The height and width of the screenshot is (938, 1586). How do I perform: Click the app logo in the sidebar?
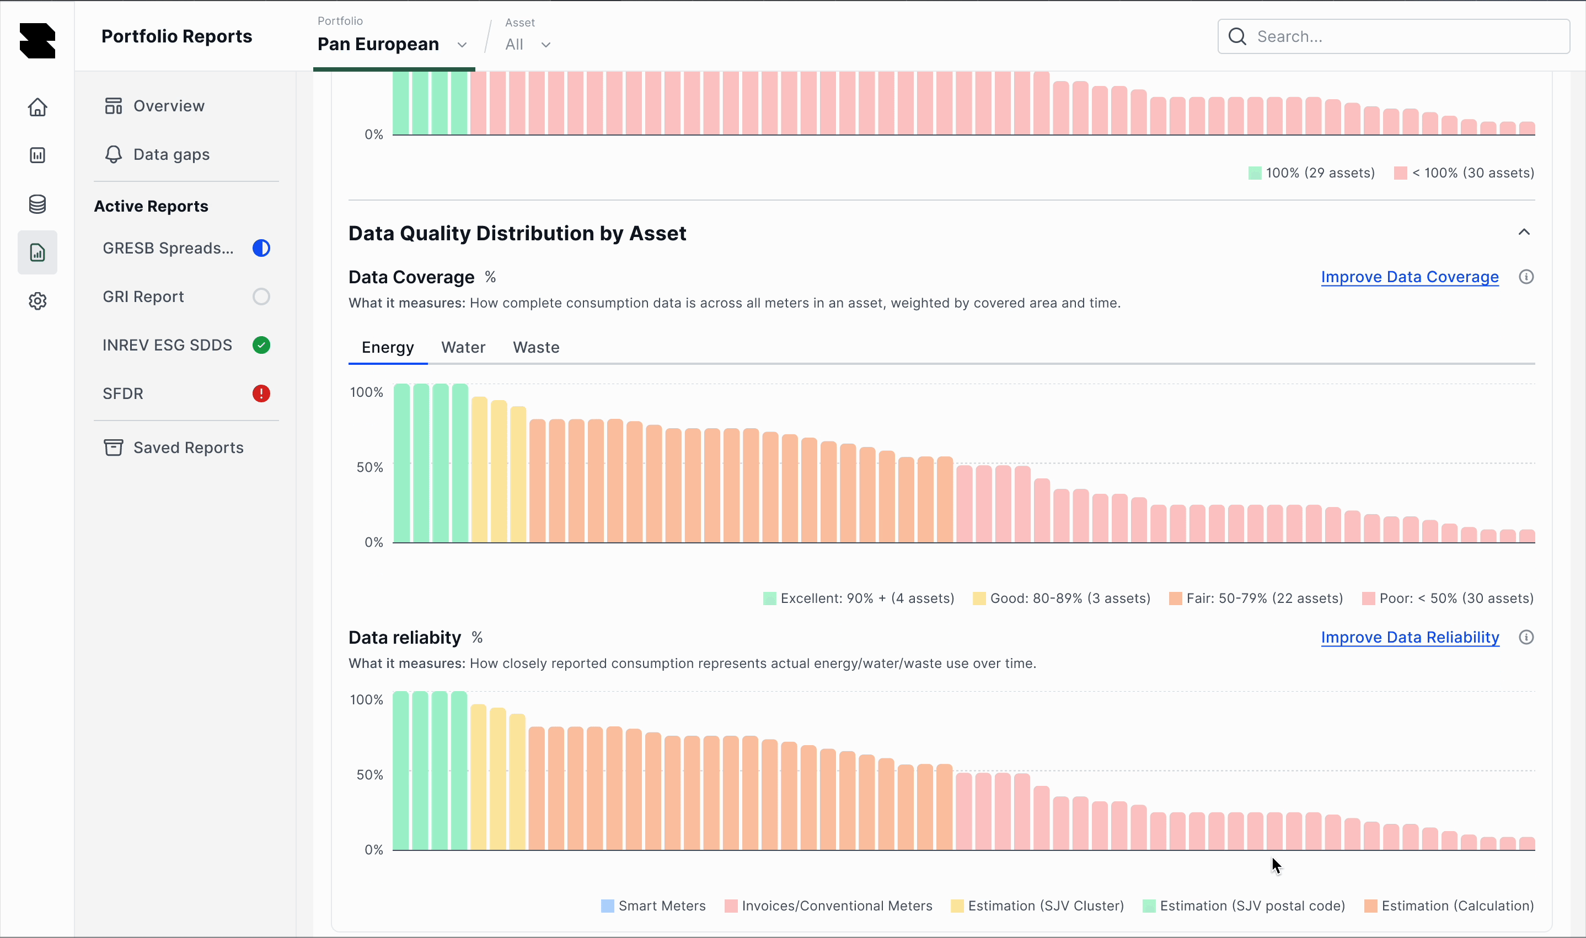37,40
